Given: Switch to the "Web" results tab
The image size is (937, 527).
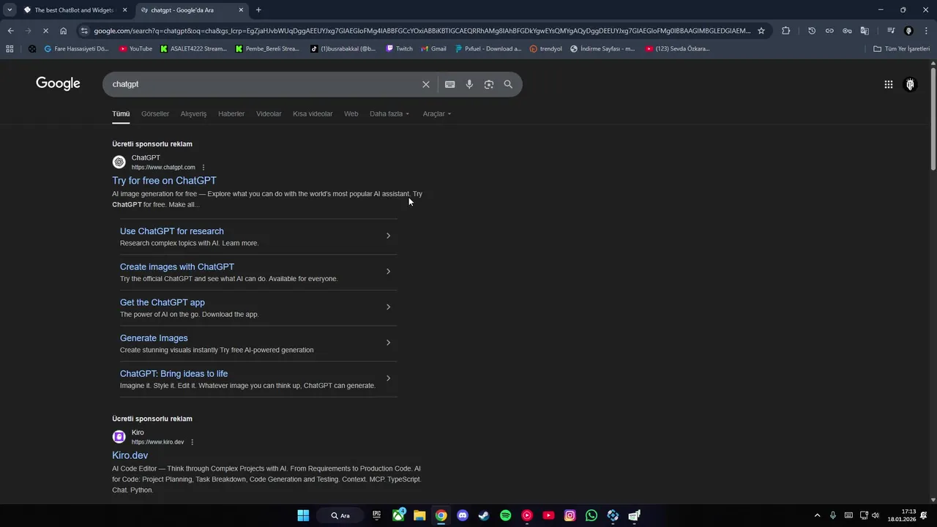Looking at the screenshot, I should click(351, 113).
